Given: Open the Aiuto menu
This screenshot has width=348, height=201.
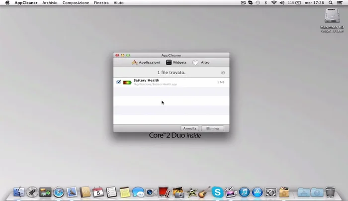Looking at the screenshot, I should point(118,2).
